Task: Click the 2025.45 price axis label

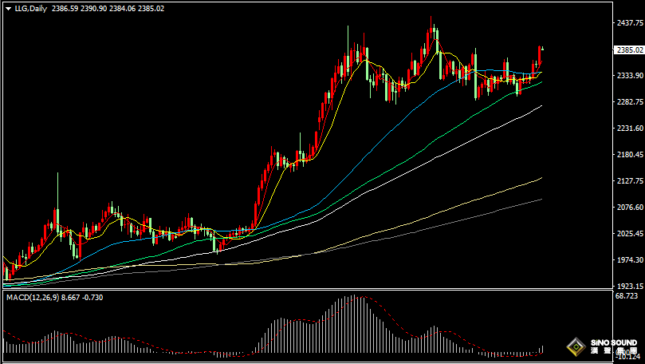Action: click(x=629, y=234)
